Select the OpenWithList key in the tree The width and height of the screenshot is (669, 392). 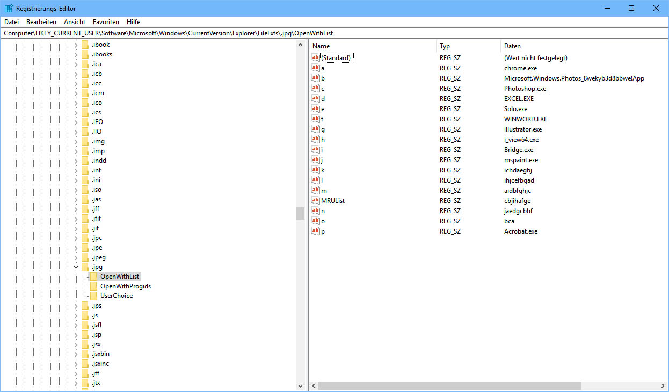120,277
